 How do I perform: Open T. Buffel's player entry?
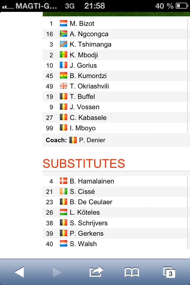click(83, 96)
